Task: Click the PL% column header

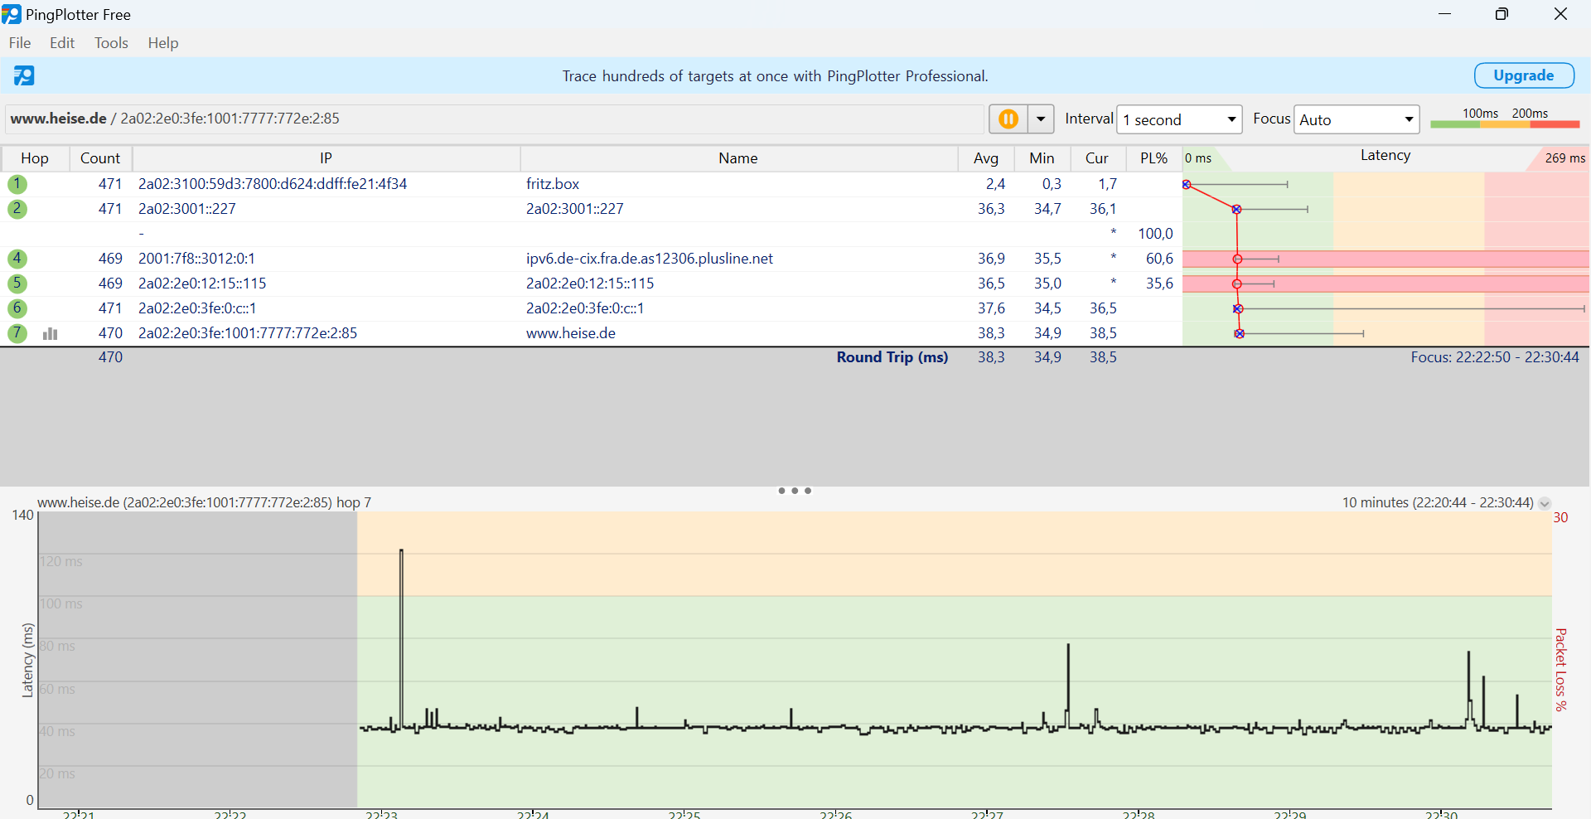Action: pos(1153,158)
